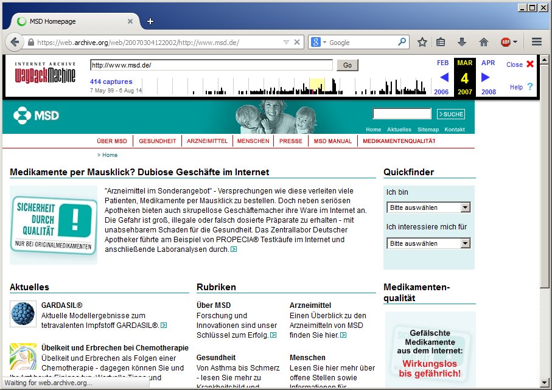552x390 pixels.
Task: Close the Wayback toolbar red X
Action: pos(530,64)
